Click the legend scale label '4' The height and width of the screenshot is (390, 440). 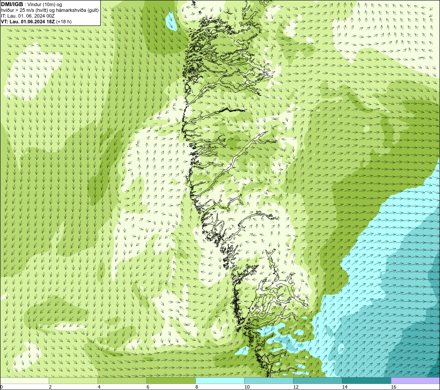[99, 387]
